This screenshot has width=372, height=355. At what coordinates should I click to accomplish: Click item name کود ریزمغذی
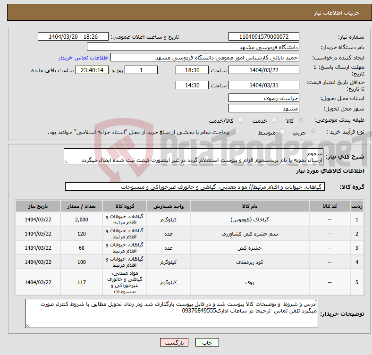250,262
